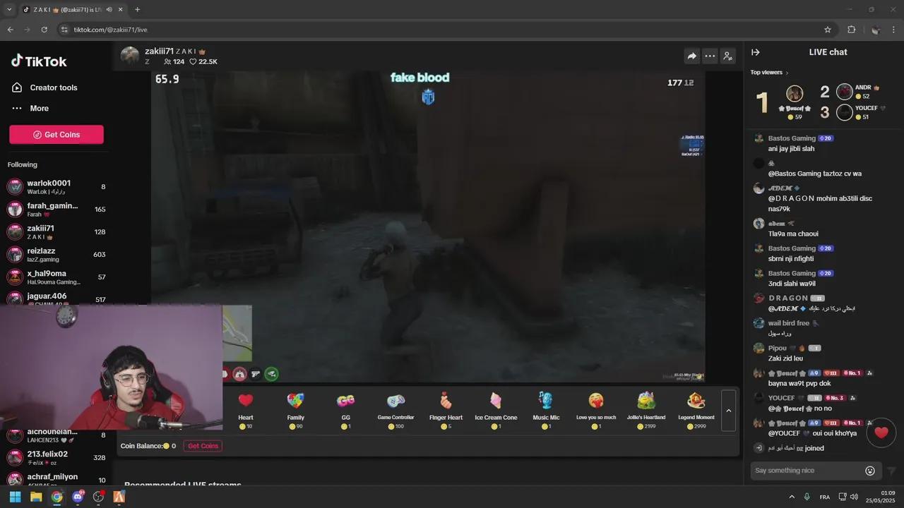Send the Love you so much gift
The width and height of the screenshot is (904, 508).
pyautogui.click(x=596, y=410)
